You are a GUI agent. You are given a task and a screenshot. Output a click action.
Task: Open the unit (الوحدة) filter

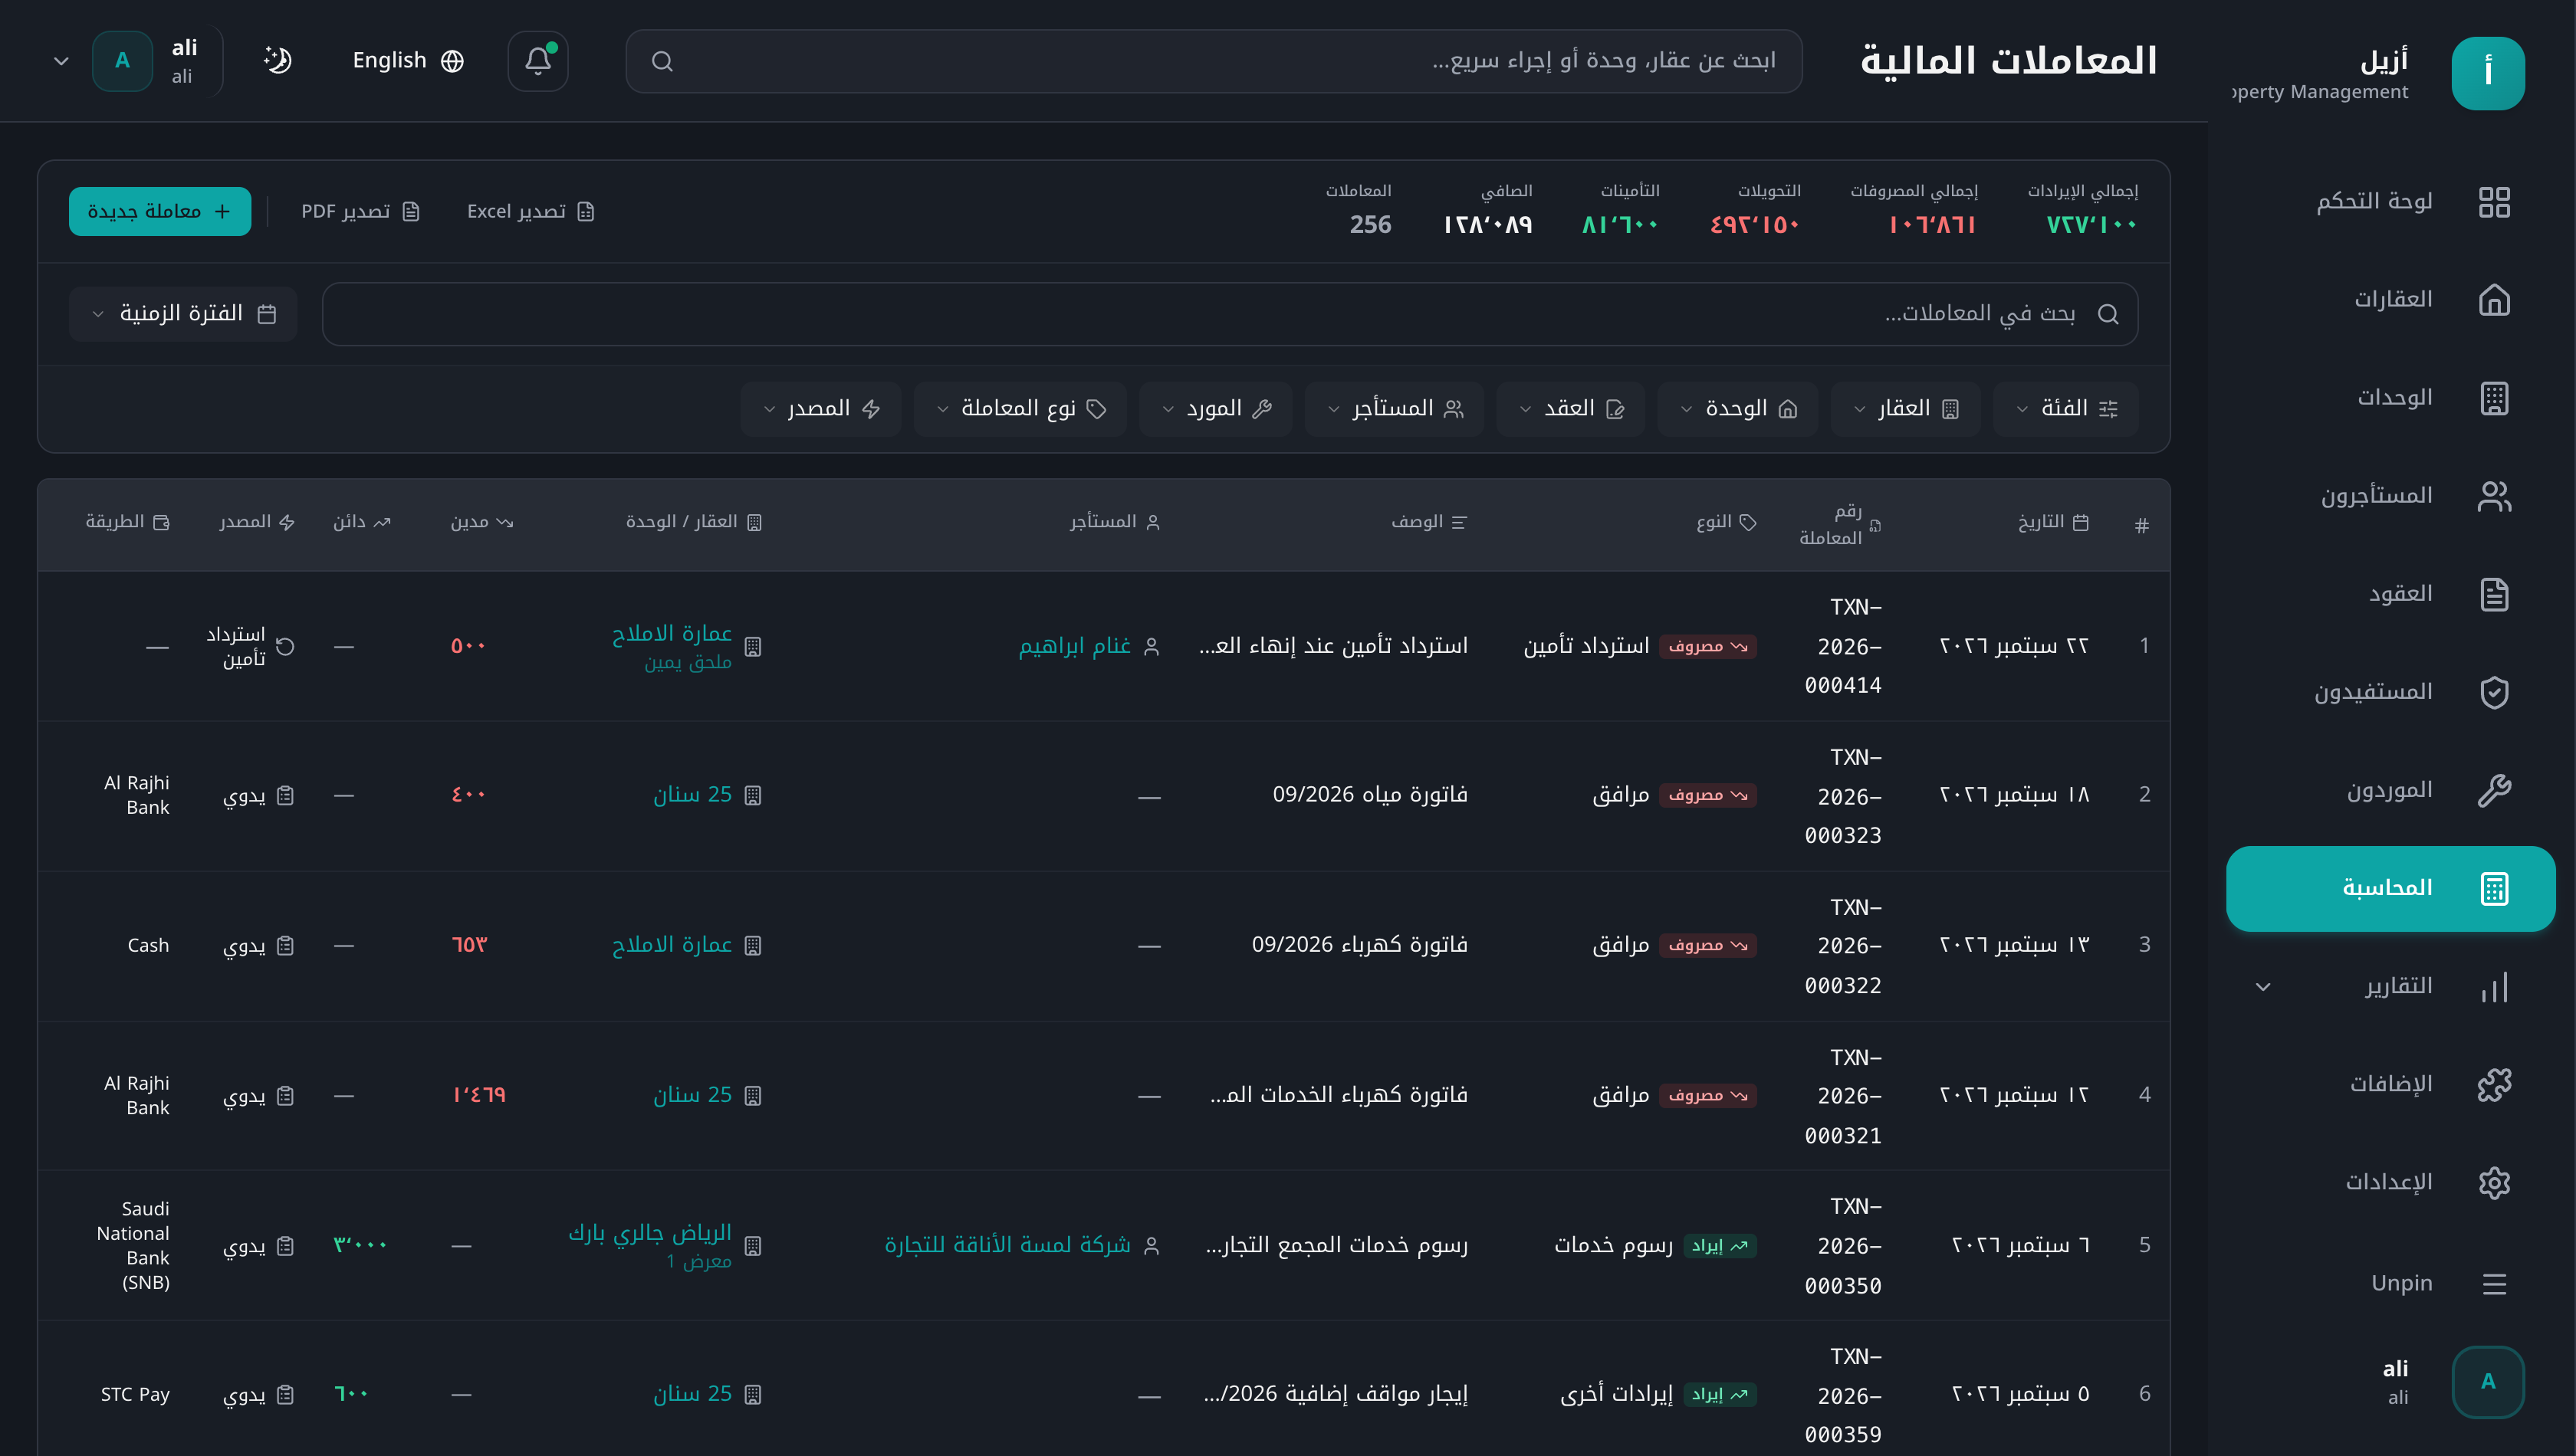[x=1739, y=408]
